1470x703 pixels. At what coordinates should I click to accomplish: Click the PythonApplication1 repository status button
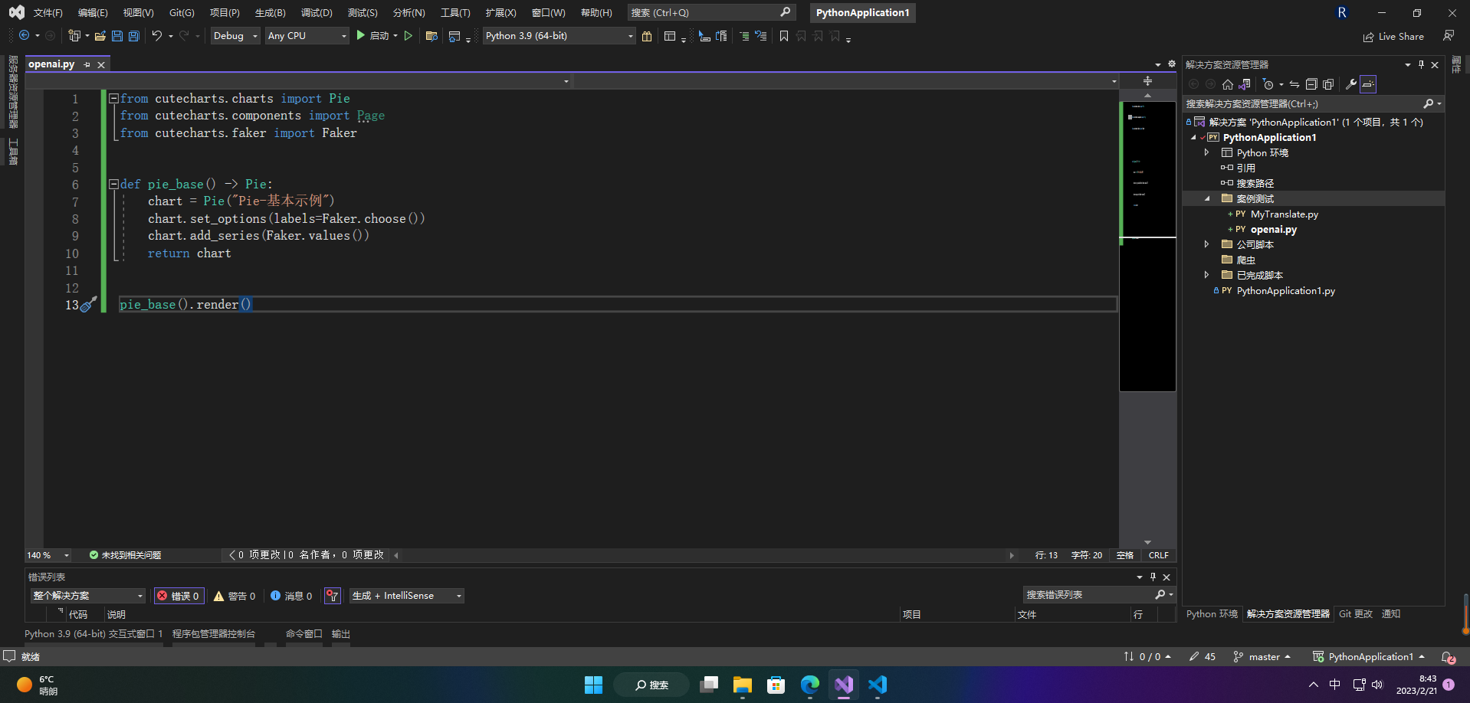pyautogui.click(x=1369, y=657)
